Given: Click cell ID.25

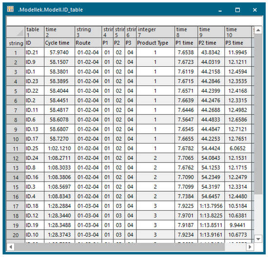Looking at the screenshot, I should point(35,148).
